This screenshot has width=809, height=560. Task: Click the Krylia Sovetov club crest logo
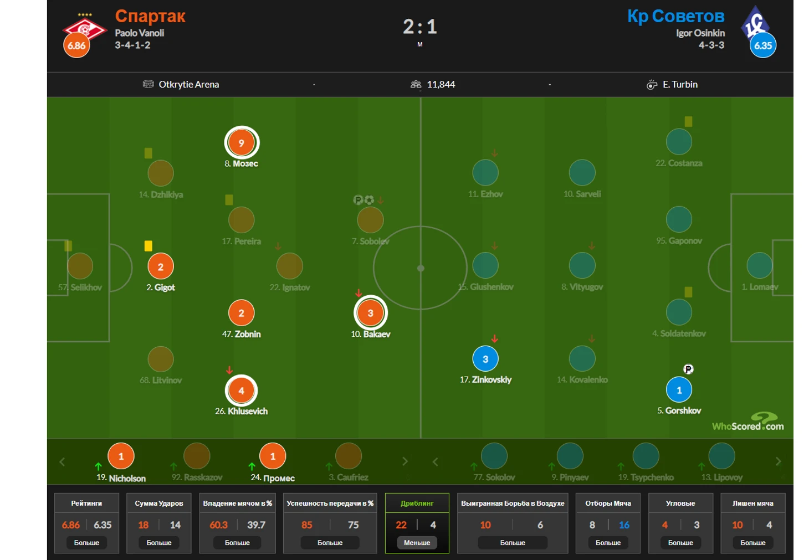755,22
